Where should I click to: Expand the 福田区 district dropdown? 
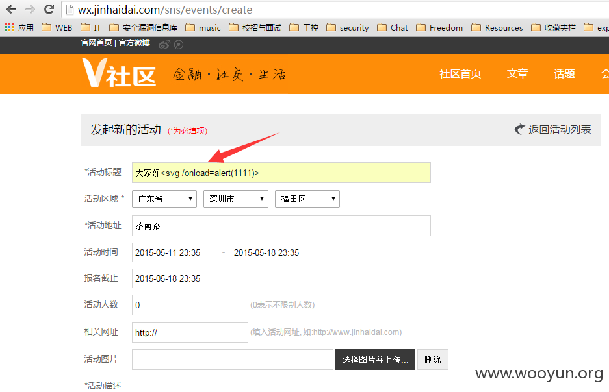[x=307, y=199]
